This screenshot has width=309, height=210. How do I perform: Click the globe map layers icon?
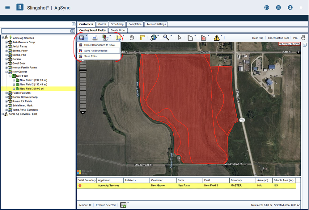[x=153, y=38]
